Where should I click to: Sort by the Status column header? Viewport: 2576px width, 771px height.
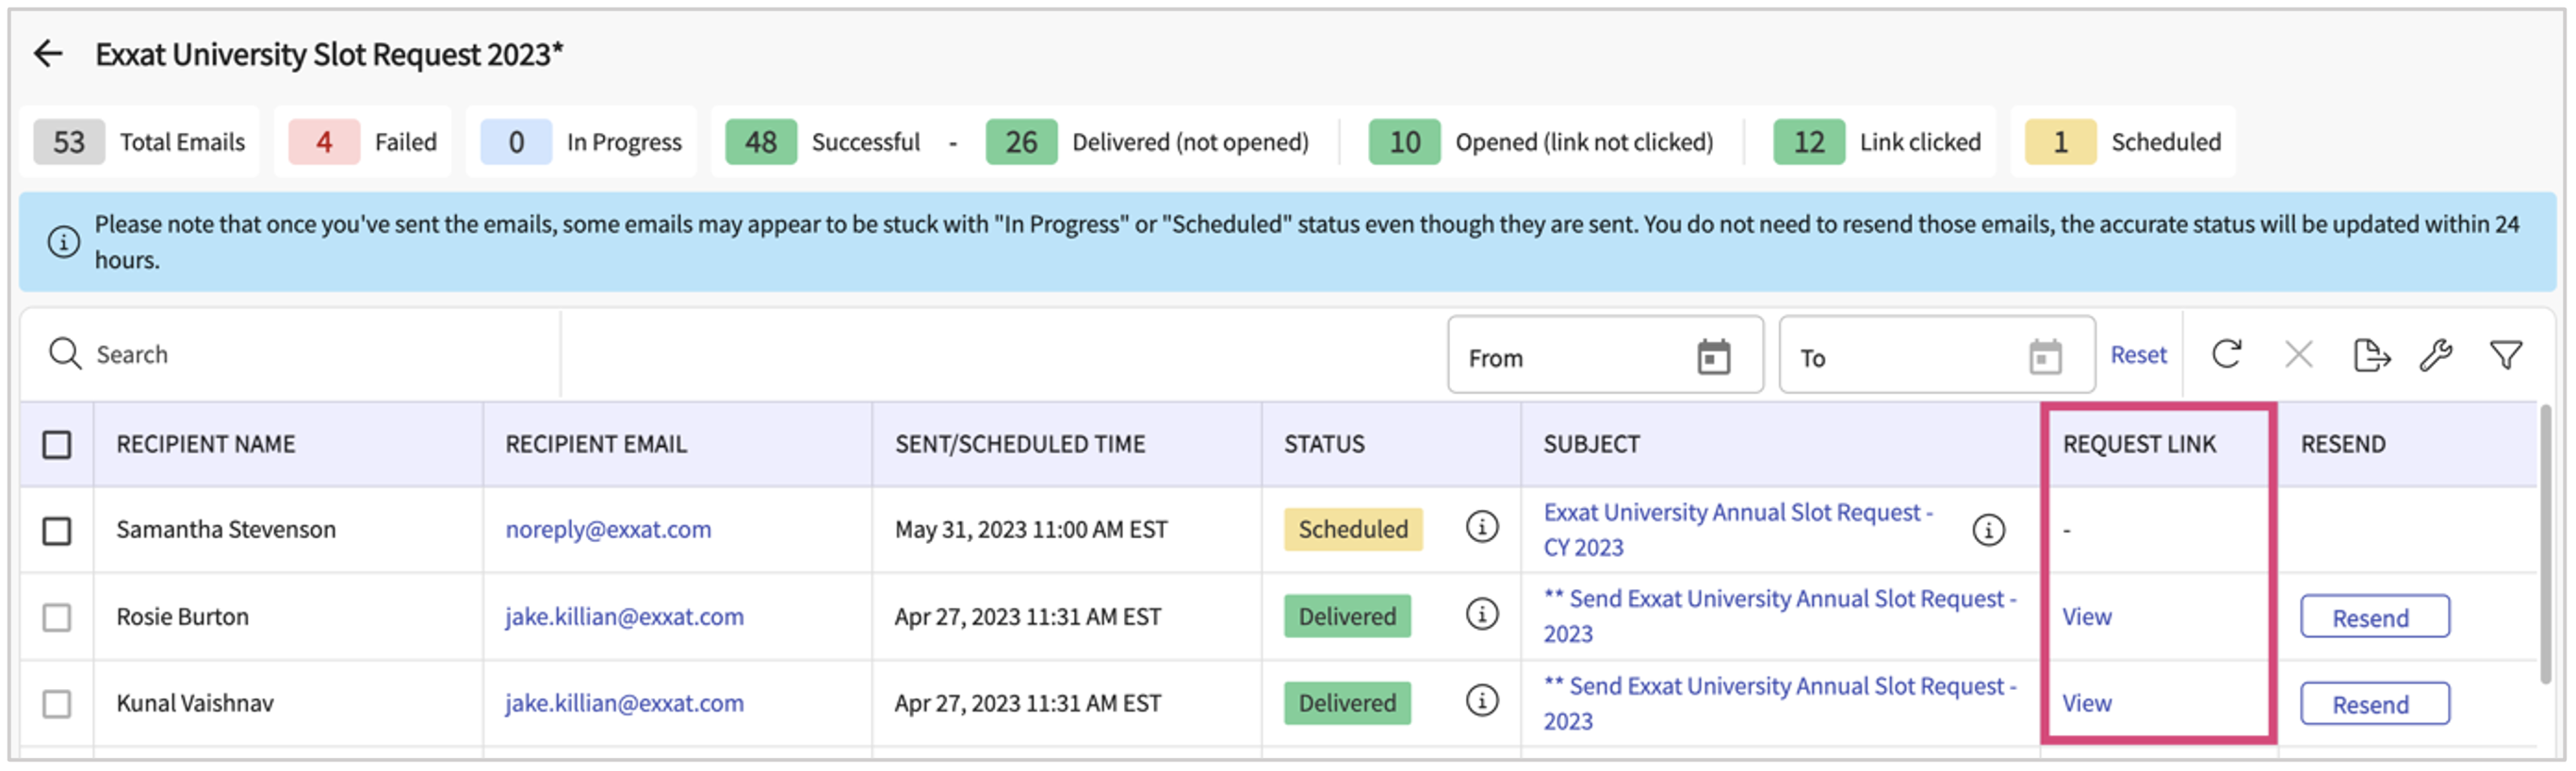tap(1324, 444)
